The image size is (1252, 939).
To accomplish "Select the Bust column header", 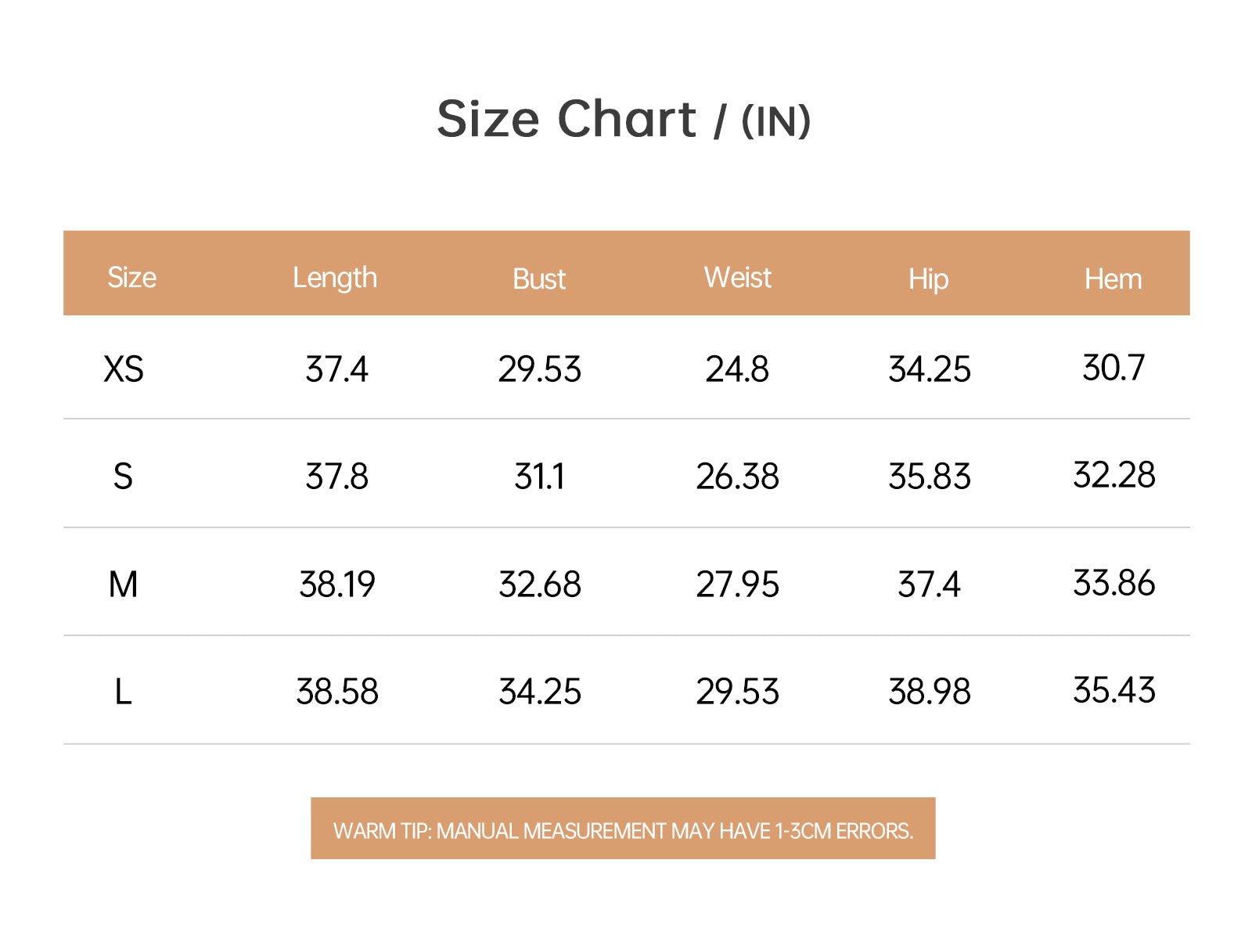I will [x=539, y=279].
